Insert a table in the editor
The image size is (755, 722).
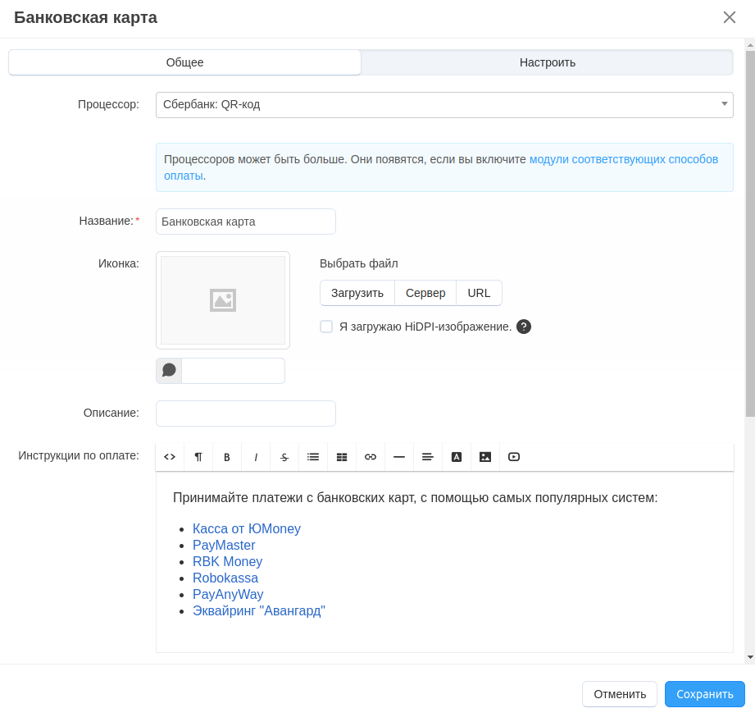pos(342,457)
